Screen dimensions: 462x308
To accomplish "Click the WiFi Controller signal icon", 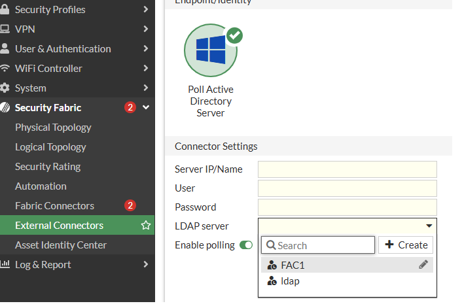I will (5, 69).
